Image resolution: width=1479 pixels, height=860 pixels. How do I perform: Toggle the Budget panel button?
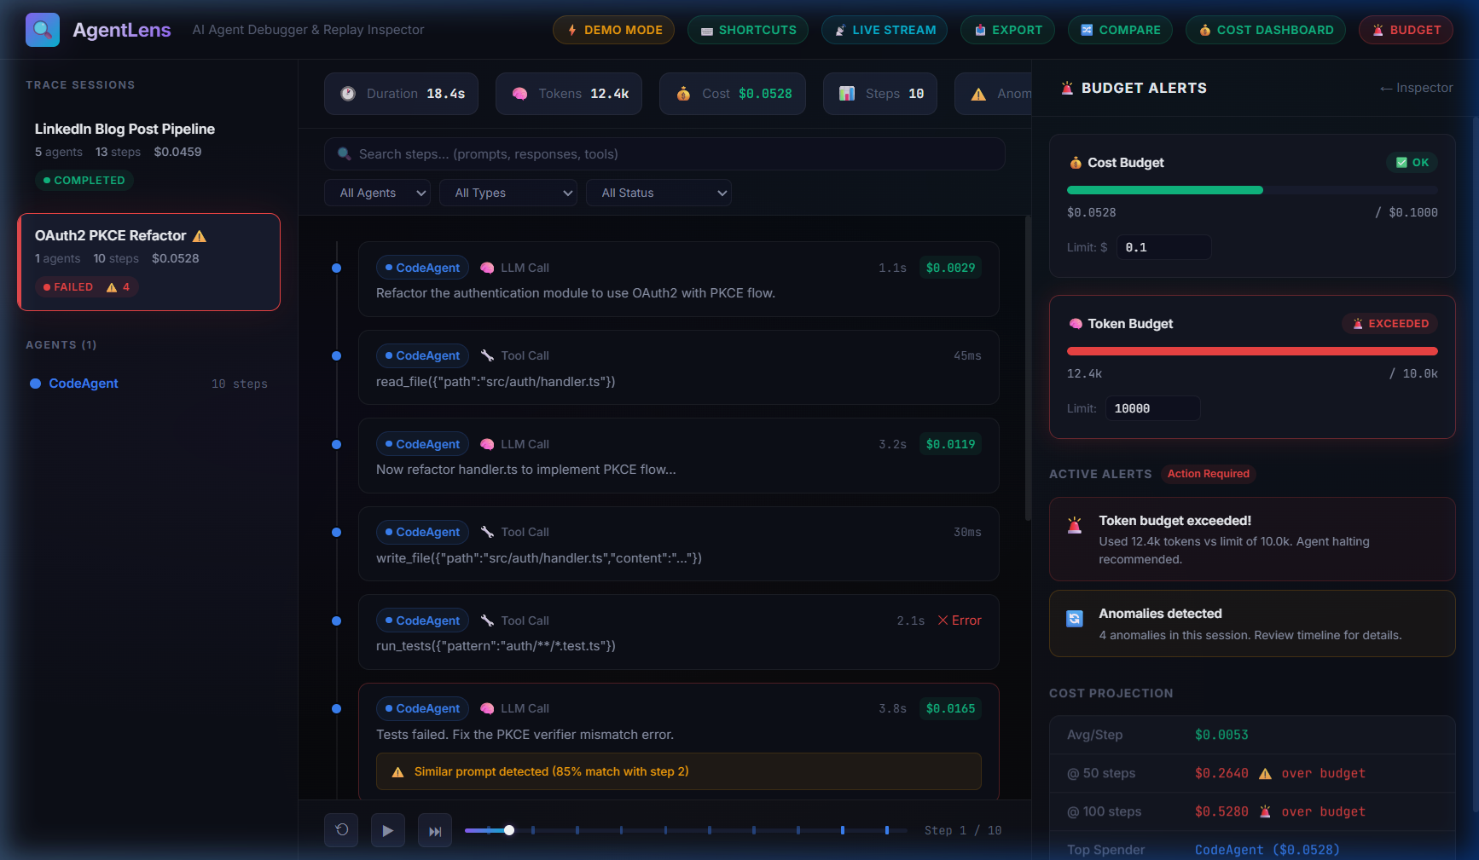[x=1406, y=30]
